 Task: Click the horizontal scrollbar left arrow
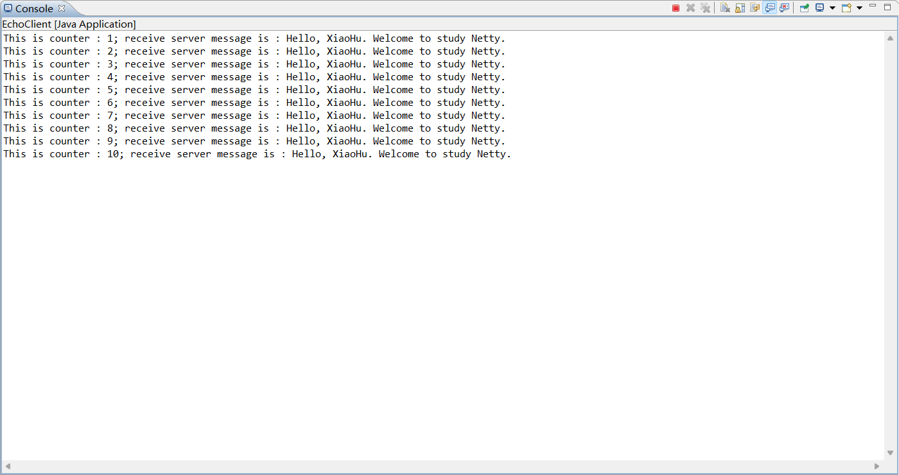coord(8,466)
